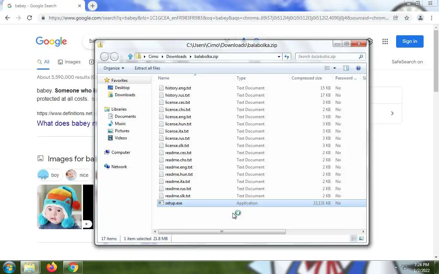The image size is (439, 274).
Task: Select file license.rus.txt
Action: (x=177, y=138)
